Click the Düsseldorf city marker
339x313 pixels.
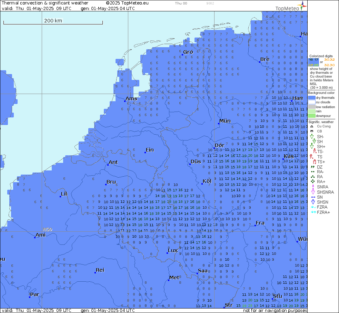(x=190, y=164)
